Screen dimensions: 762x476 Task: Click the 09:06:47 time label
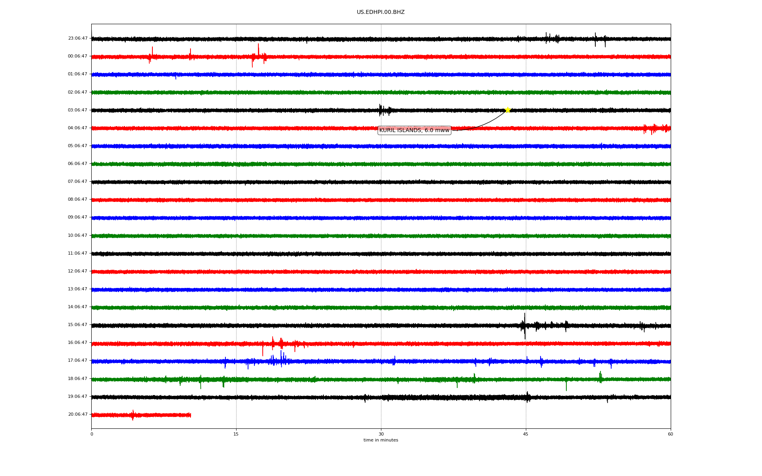(x=77, y=217)
